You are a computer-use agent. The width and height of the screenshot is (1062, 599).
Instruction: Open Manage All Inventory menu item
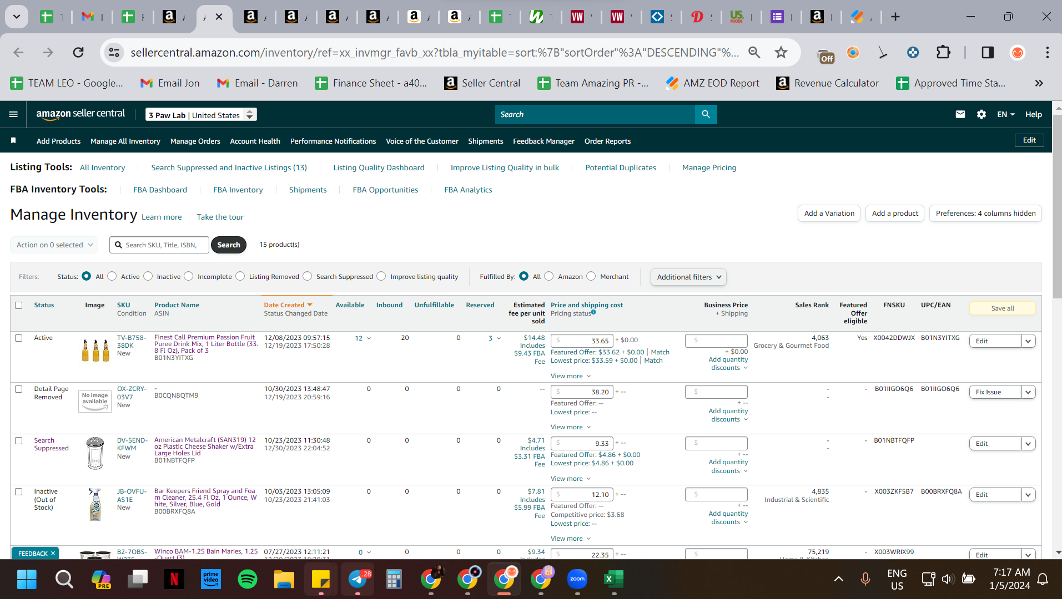tap(125, 141)
